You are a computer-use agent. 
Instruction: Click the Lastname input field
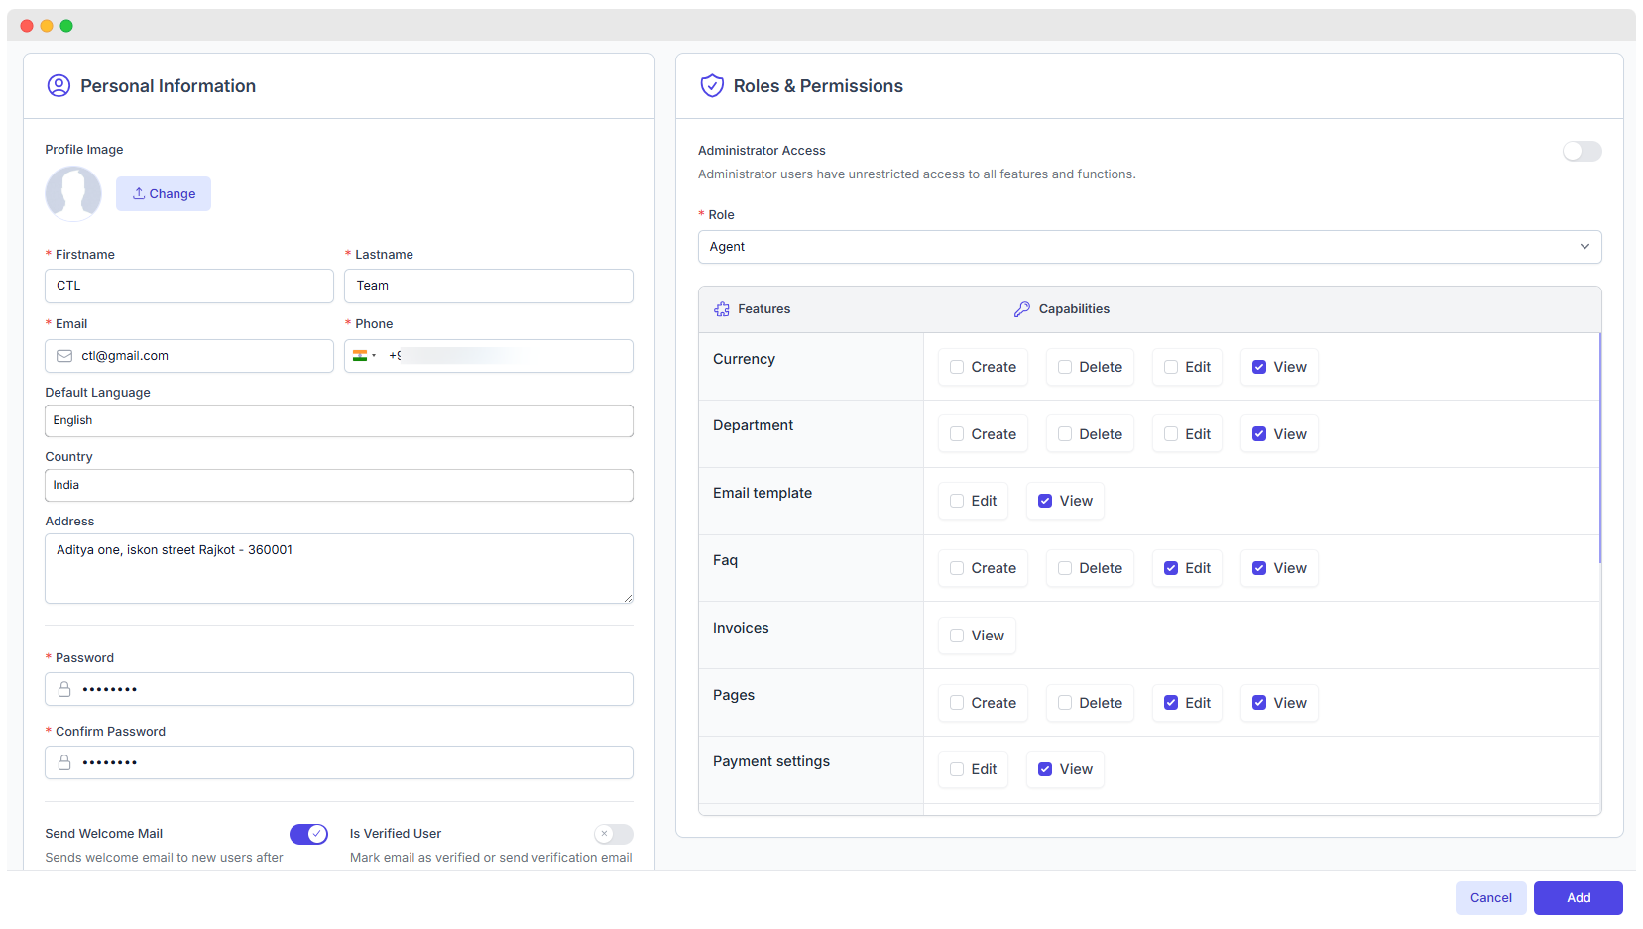(x=489, y=286)
